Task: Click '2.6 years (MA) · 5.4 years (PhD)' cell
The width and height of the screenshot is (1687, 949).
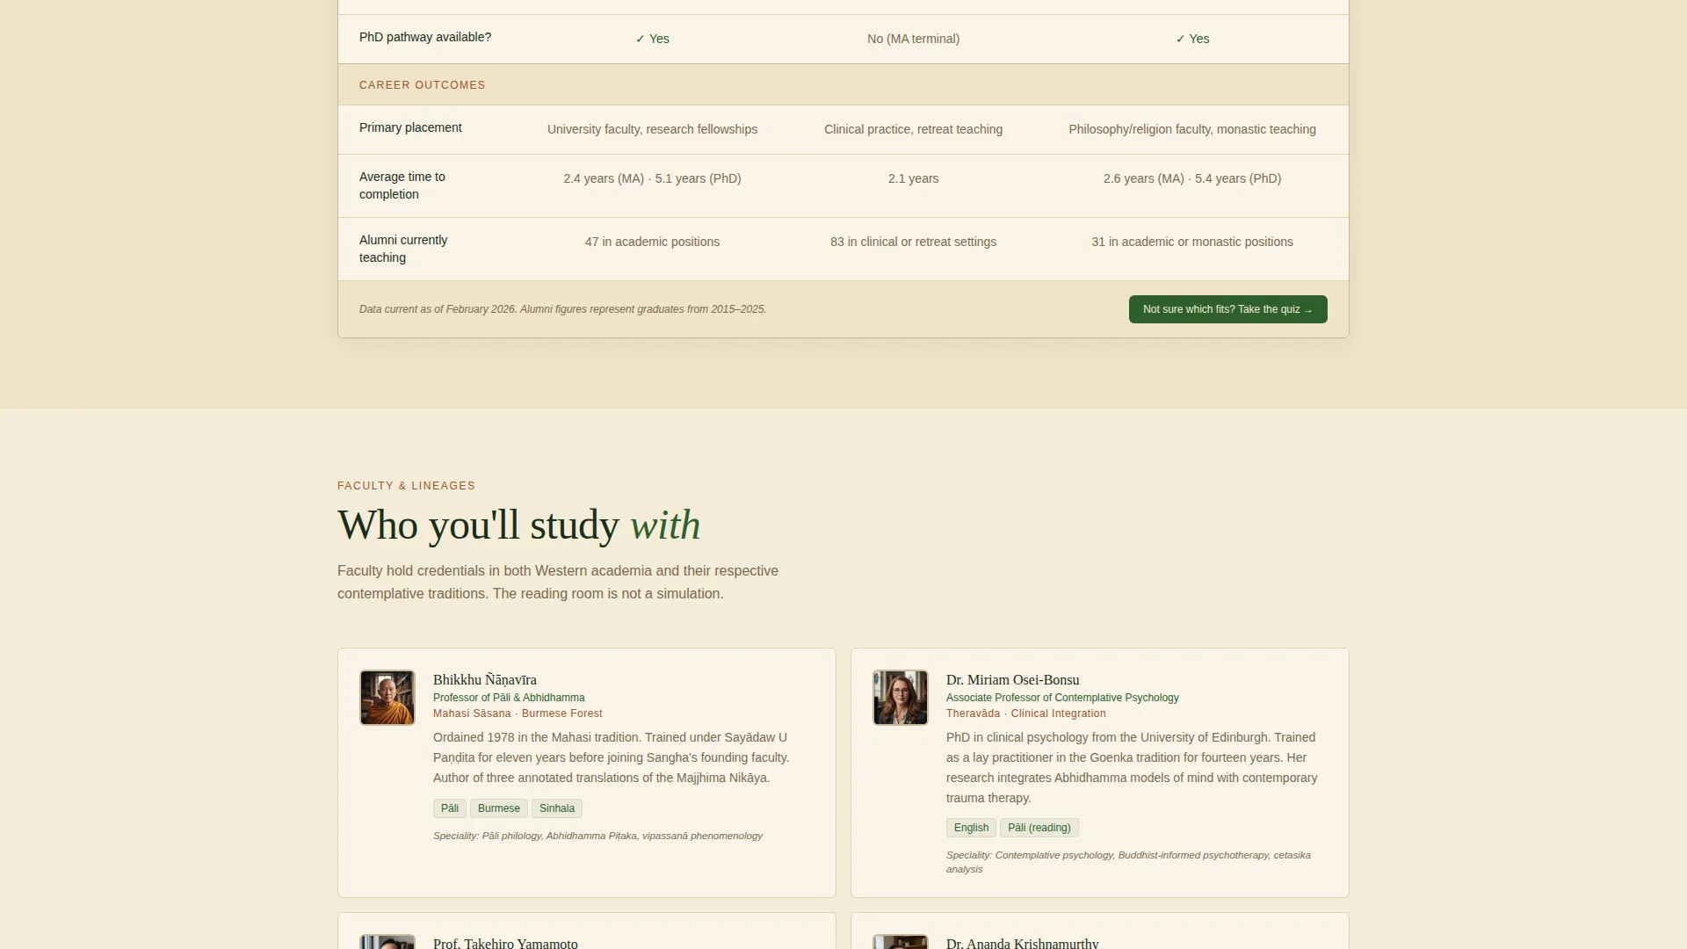Action: [1192, 178]
